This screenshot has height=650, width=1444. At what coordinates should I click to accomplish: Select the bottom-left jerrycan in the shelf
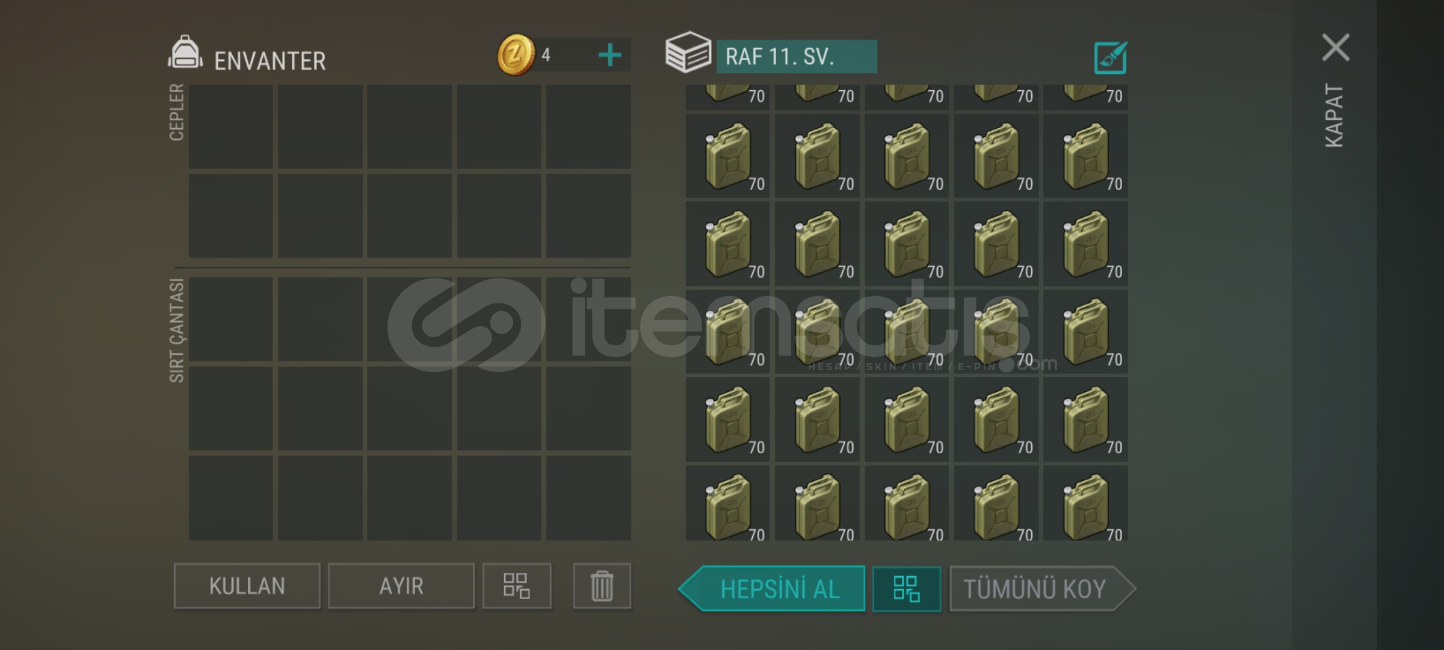tap(727, 503)
